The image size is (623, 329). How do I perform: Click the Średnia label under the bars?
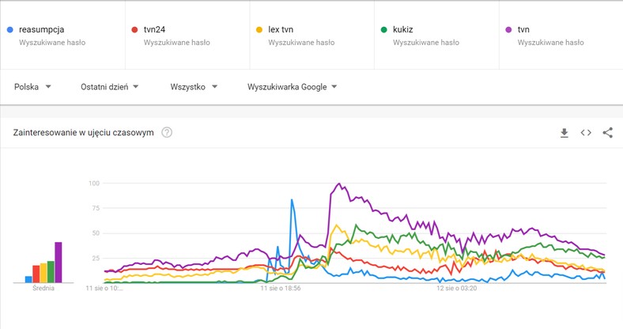click(x=43, y=289)
